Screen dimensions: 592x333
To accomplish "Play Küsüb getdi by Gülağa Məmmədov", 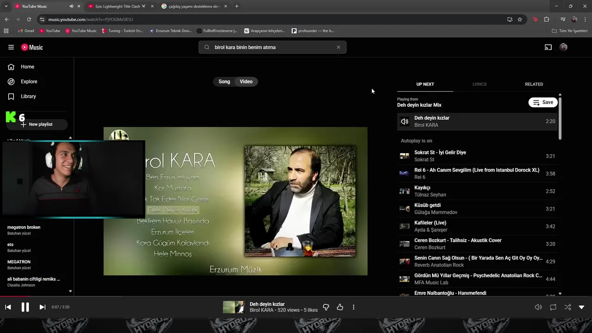I will click(x=477, y=209).
